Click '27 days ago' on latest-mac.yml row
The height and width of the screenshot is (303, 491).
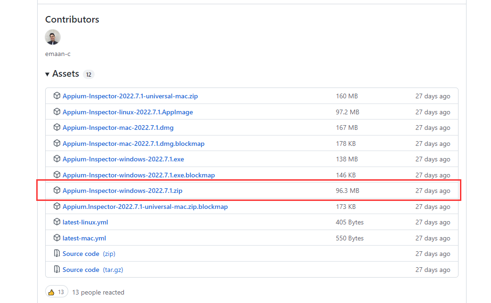433,238
